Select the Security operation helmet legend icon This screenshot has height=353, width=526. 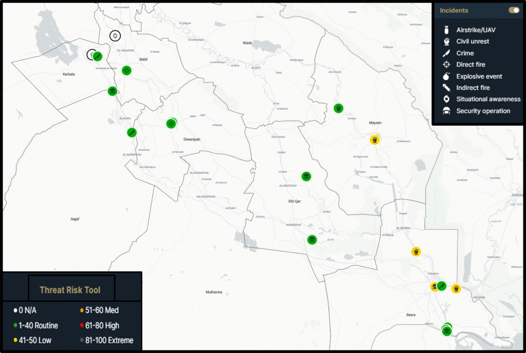[446, 111]
